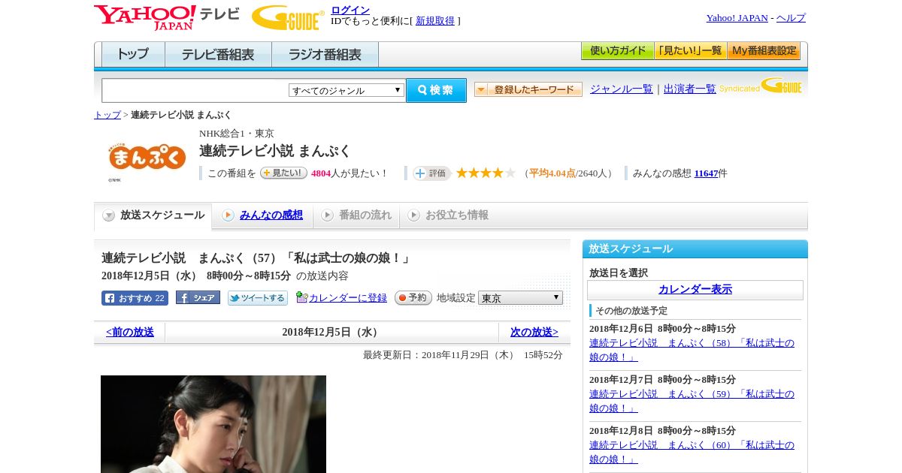Click the まんぷく program logo image
The width and height of the screenshot is (902, 473).
click(147, 159)
